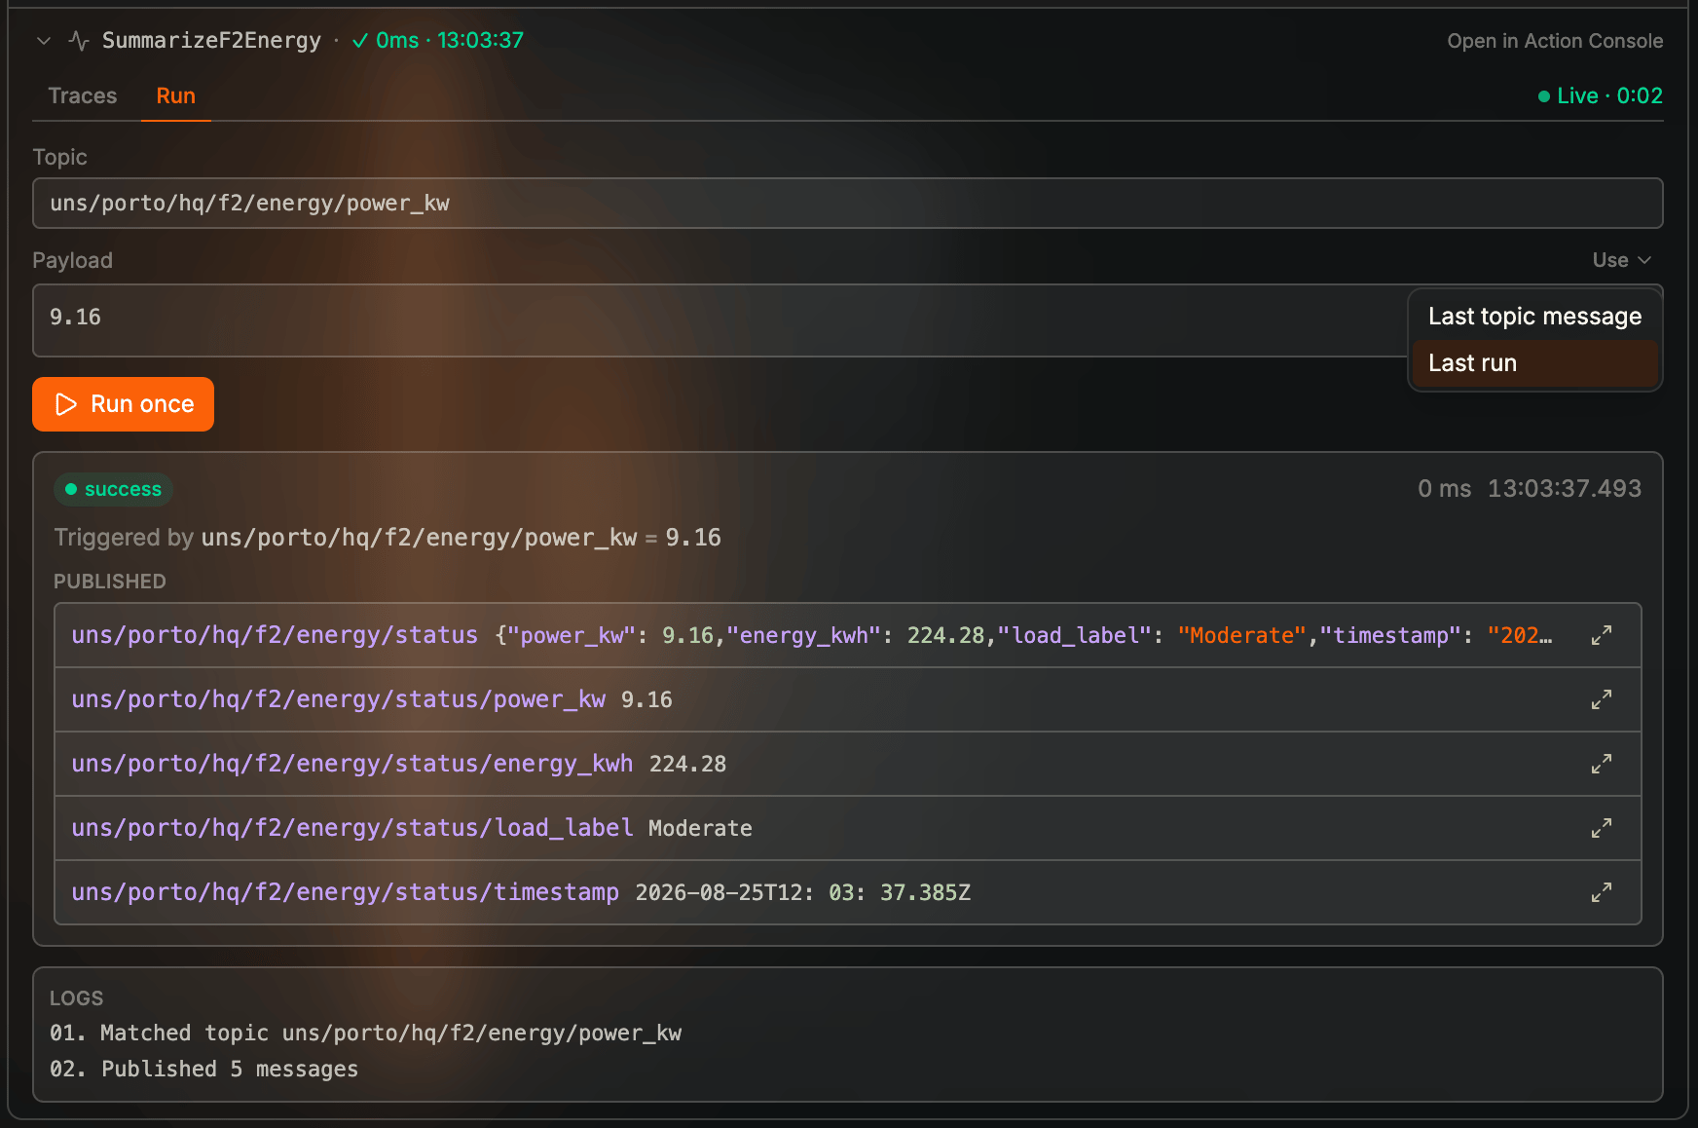Click the Moderate value in load_label row
The width and height of the screenshot is (1698, 1128).
coord(700,829)
